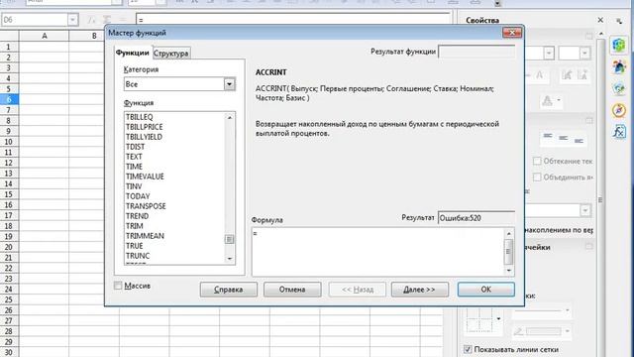Open the Properties deck in sidebar
Image resolution: width=634 pixels, height=357 pixels.
[618, 45]
